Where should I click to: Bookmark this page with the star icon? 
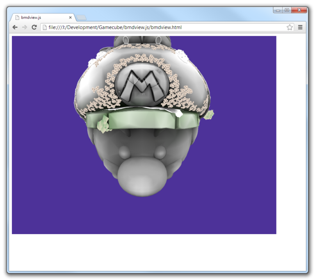pyautogui.click(x=290, y=27)
